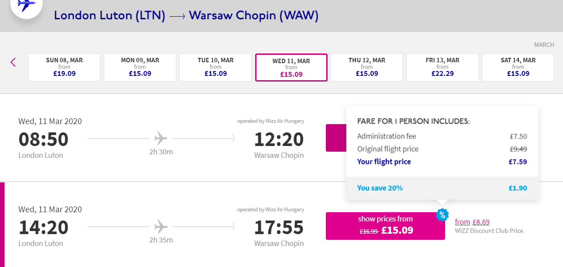The width and height of the screenshot is (563, 267).
Task: Go to previous week with left chevron
Action: click(x=13, y=62)
